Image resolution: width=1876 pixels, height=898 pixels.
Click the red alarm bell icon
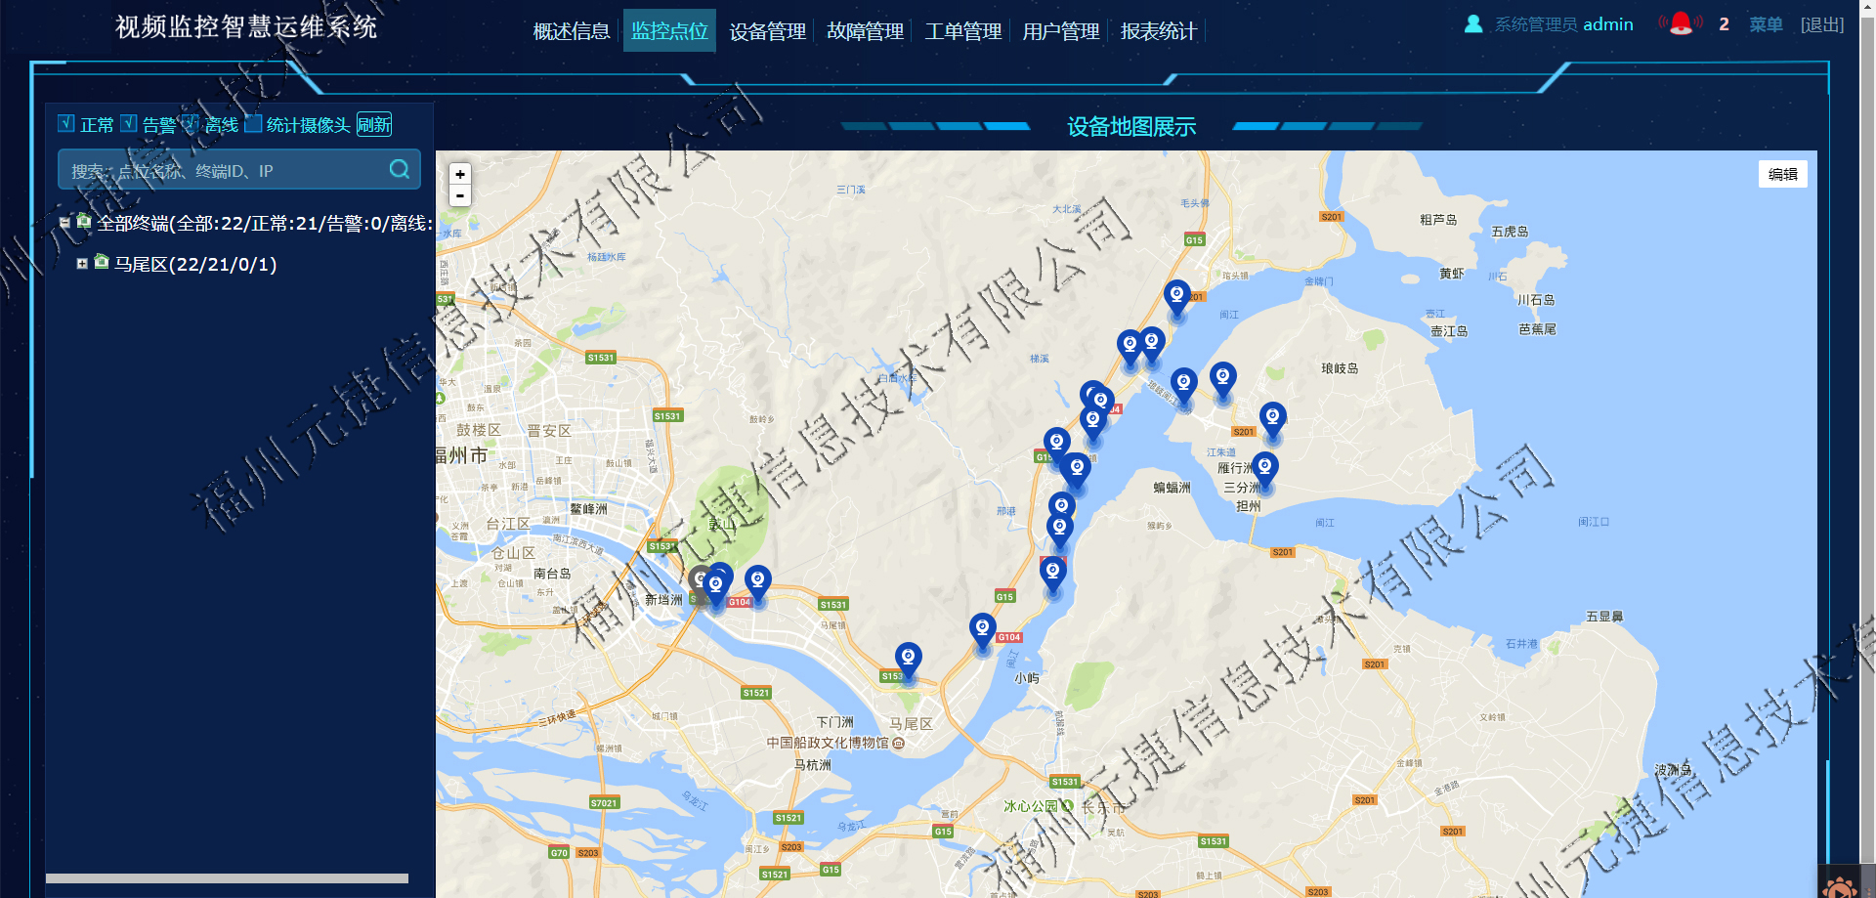[x=1681, y=22]
